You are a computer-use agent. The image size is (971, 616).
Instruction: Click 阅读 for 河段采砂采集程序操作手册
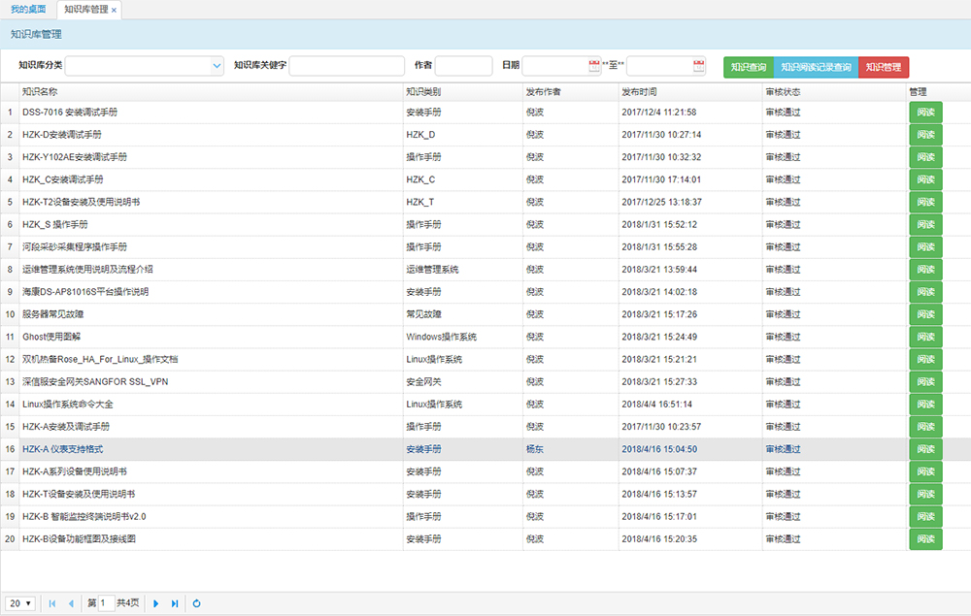pyautogui.click(x=925, y=247)
